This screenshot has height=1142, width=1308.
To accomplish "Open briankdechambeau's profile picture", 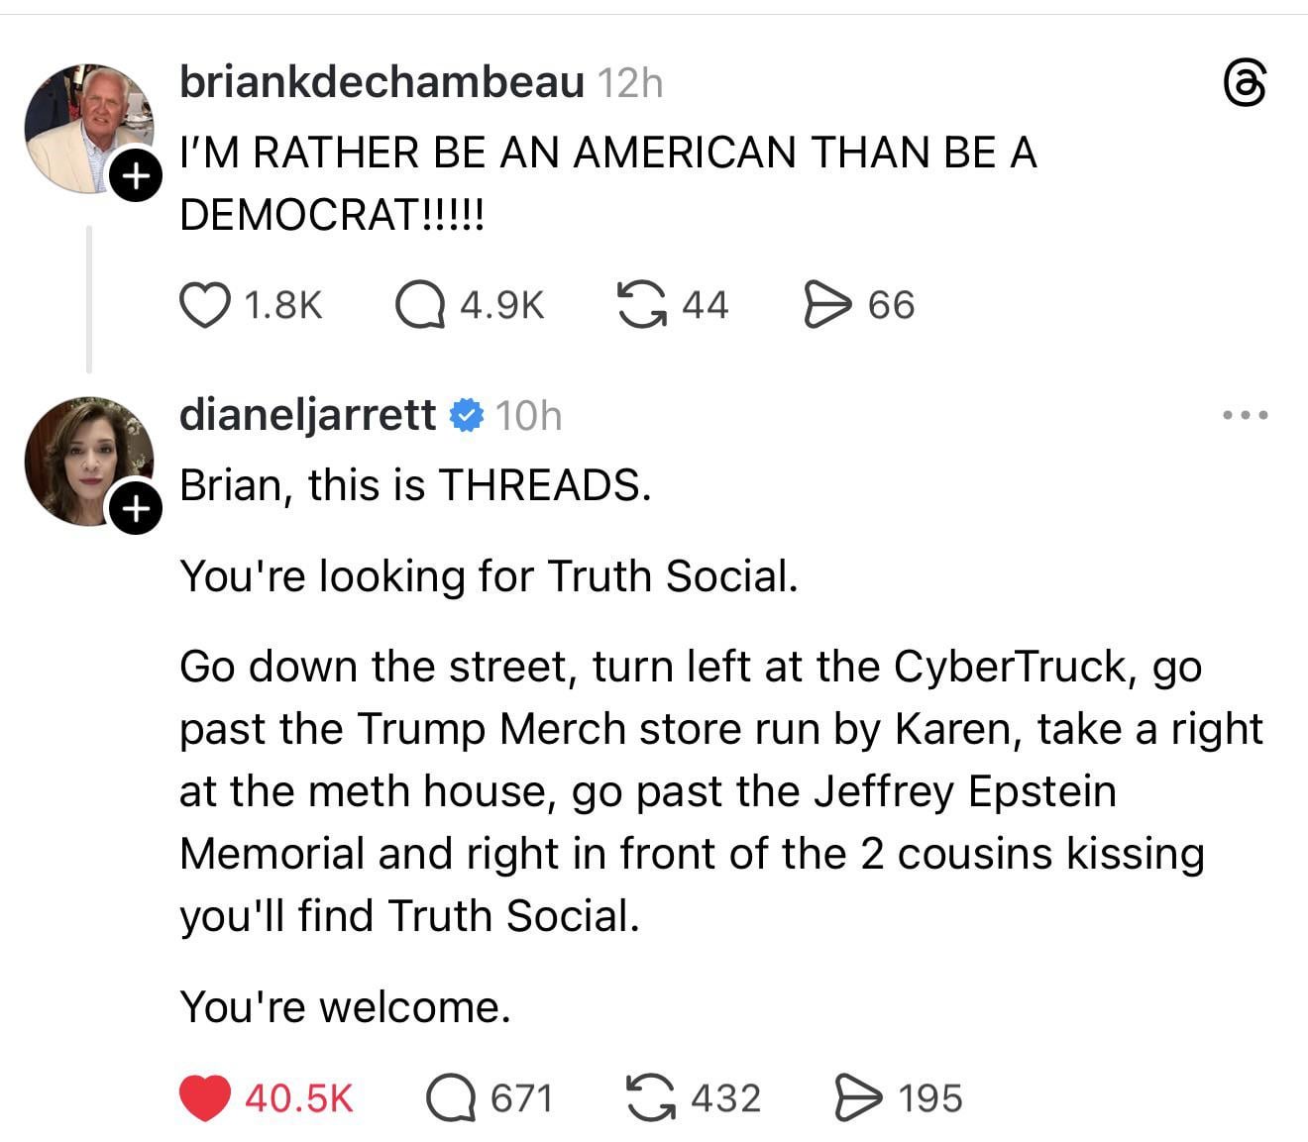I will (x=87, y=127).
